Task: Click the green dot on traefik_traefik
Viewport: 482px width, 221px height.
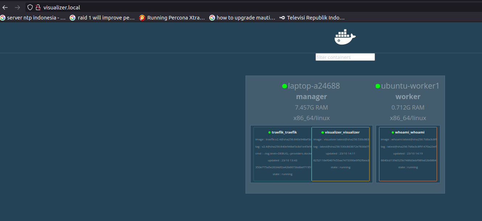Action: (x=269, y=132)
